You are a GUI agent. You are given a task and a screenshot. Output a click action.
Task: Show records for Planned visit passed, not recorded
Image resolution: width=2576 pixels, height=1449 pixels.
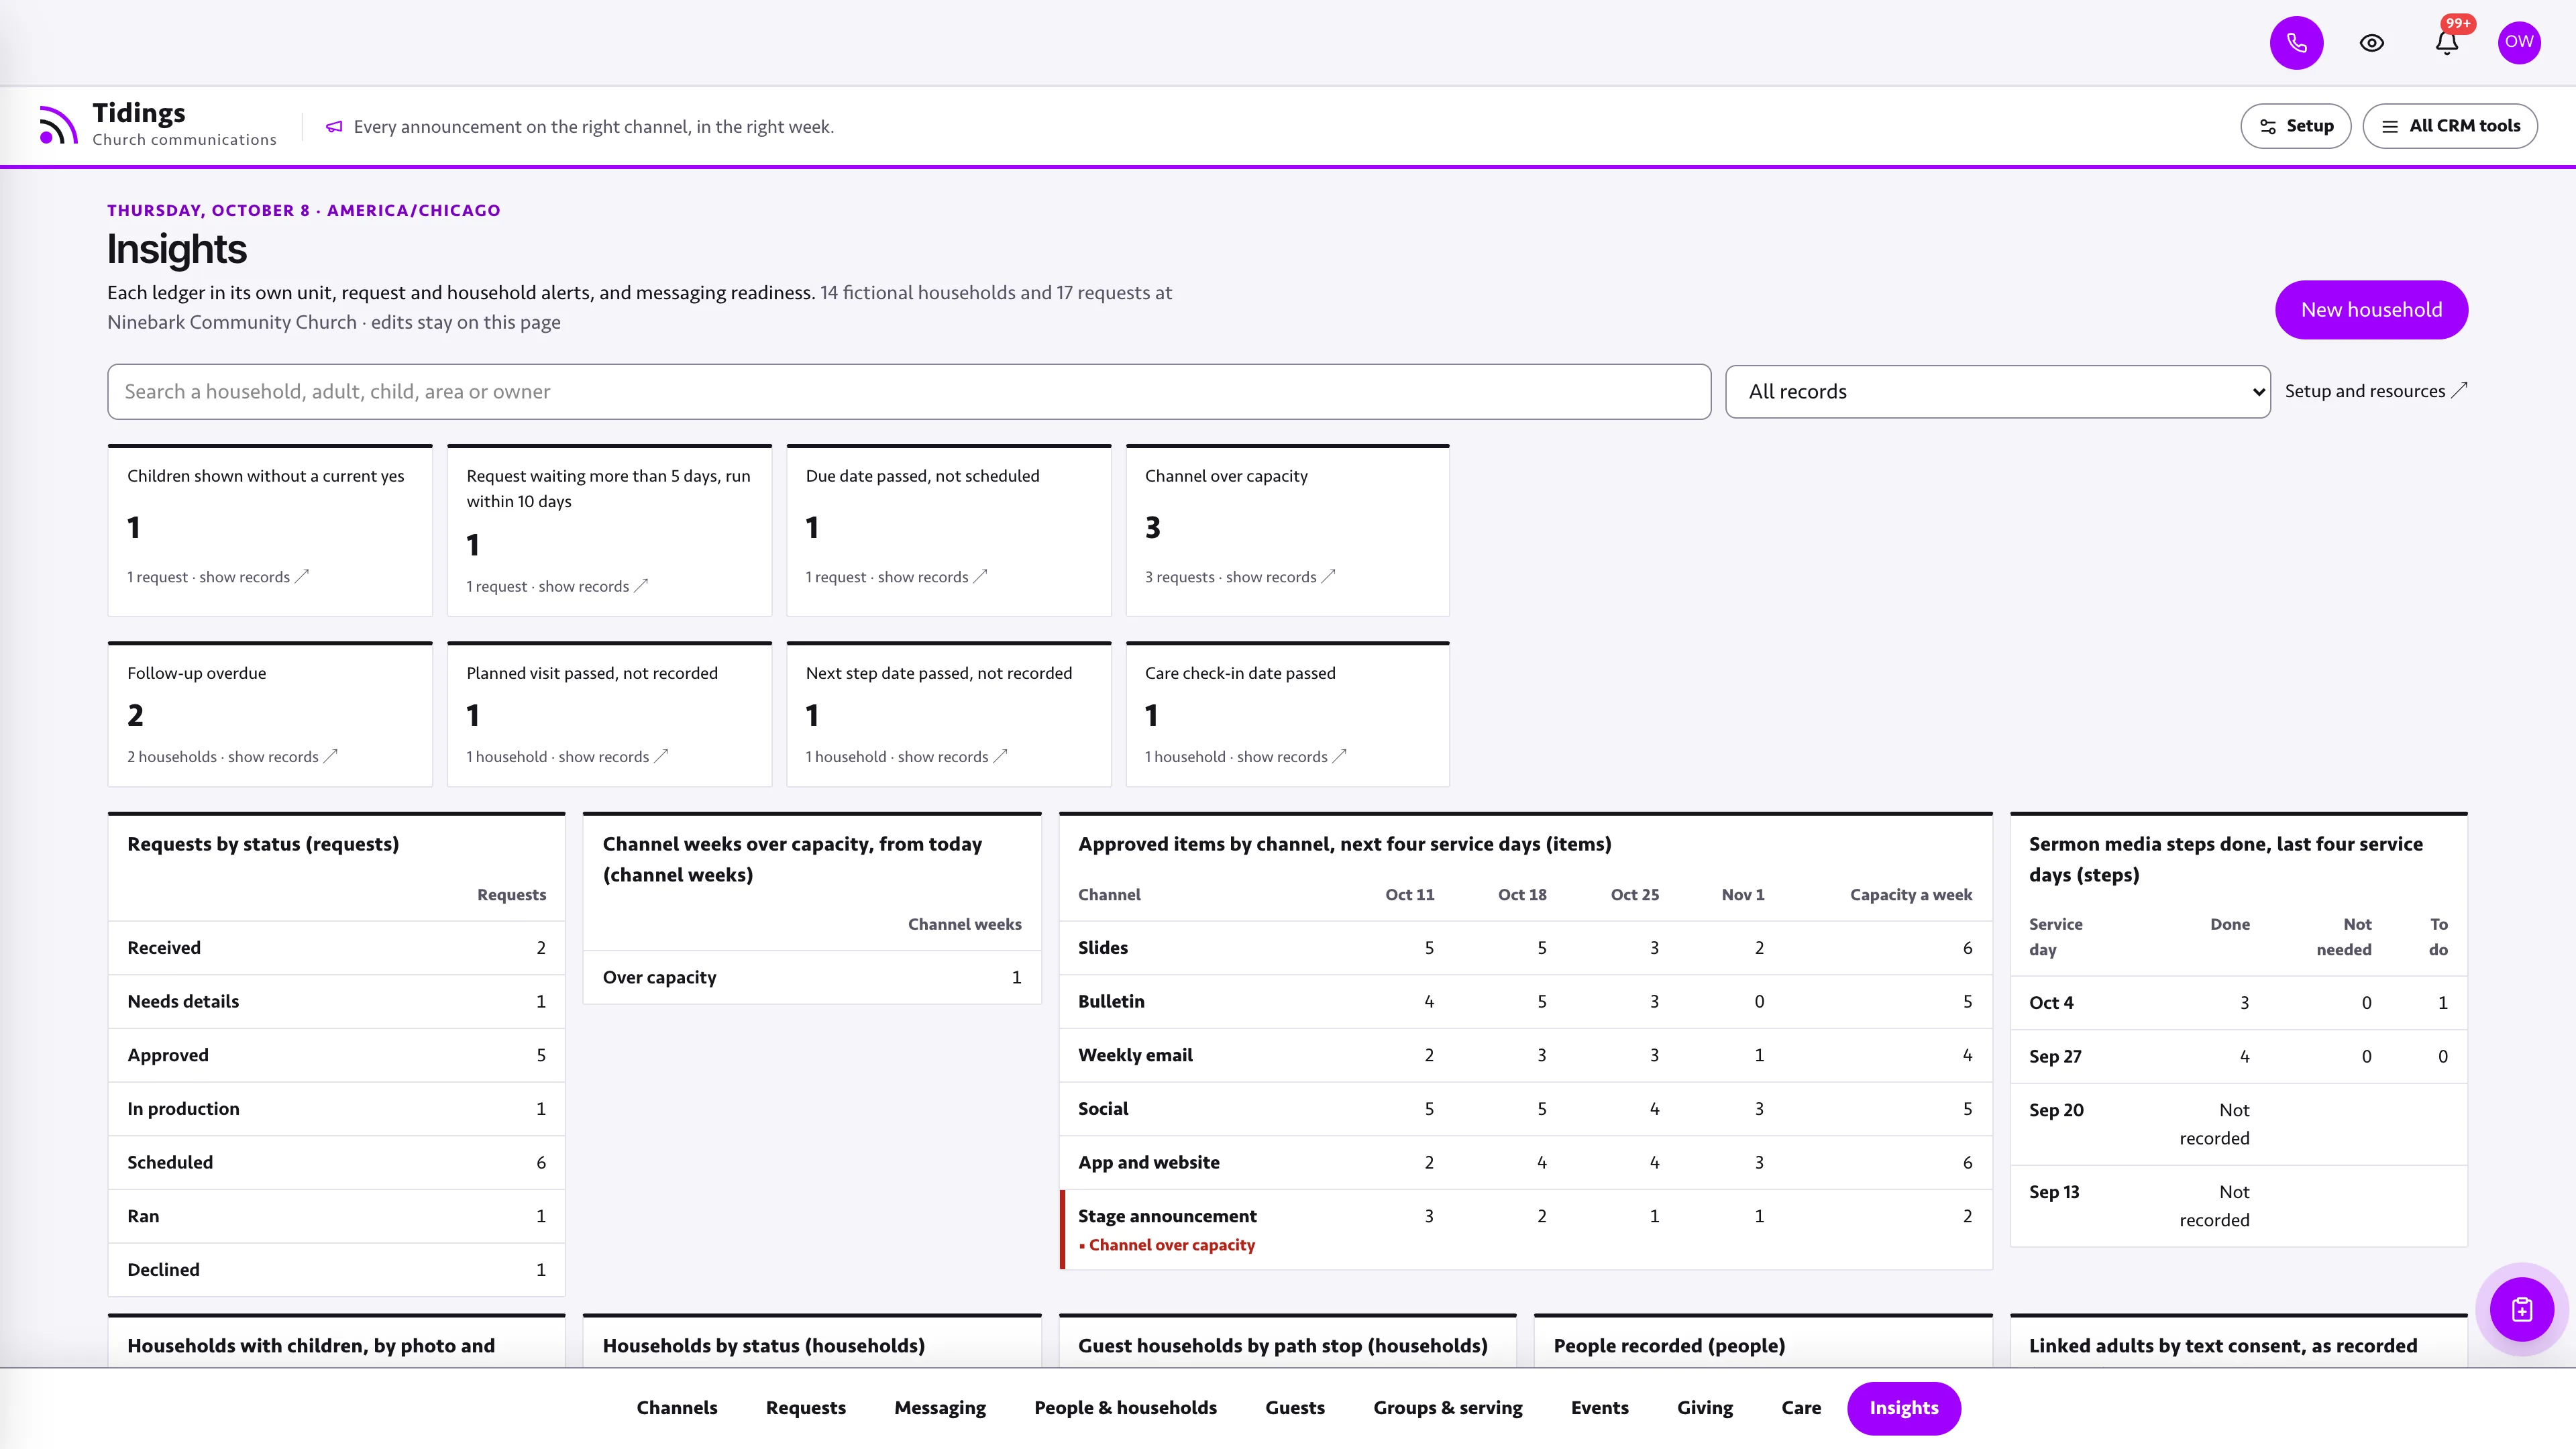[567, 757]
